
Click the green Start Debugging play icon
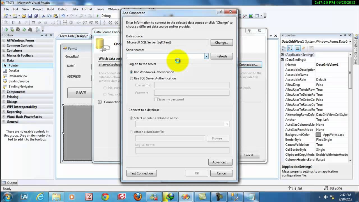coord(97,16)
